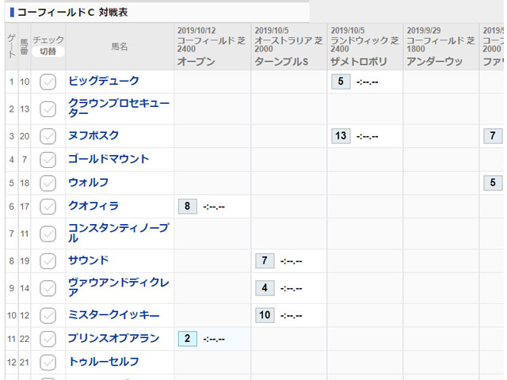Click the チェック column header label
Viewport: 507px width, 380px height.
pos(48,40)
